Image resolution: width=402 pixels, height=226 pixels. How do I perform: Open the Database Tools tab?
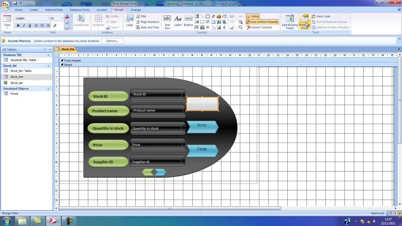[x=79, y=10]
